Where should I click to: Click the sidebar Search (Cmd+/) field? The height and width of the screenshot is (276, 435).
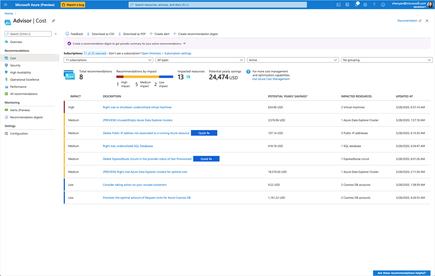pyautogui.click(x=28, y=34)
